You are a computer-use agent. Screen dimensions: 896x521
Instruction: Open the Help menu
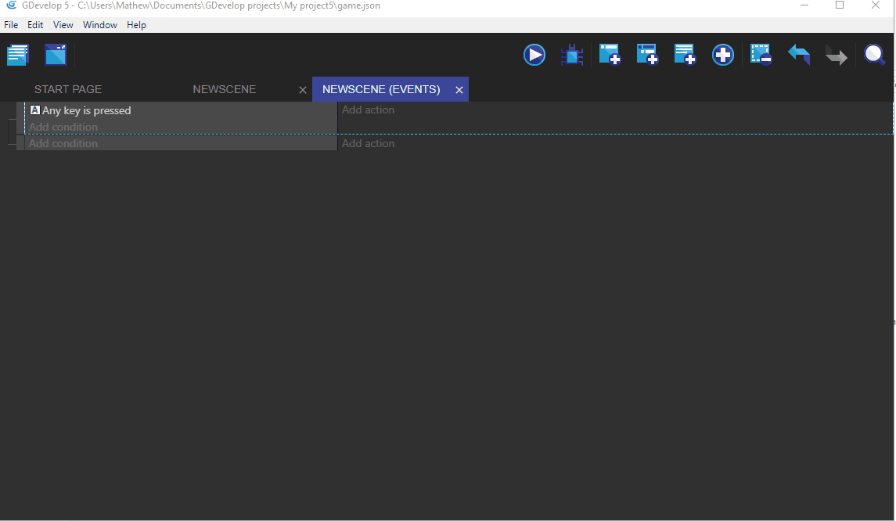coord(136,24)
